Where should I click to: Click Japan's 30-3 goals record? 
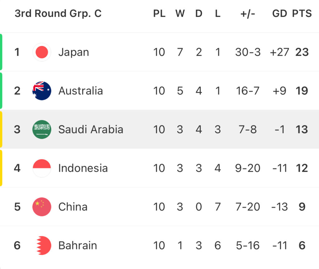[x=248, y=52]
